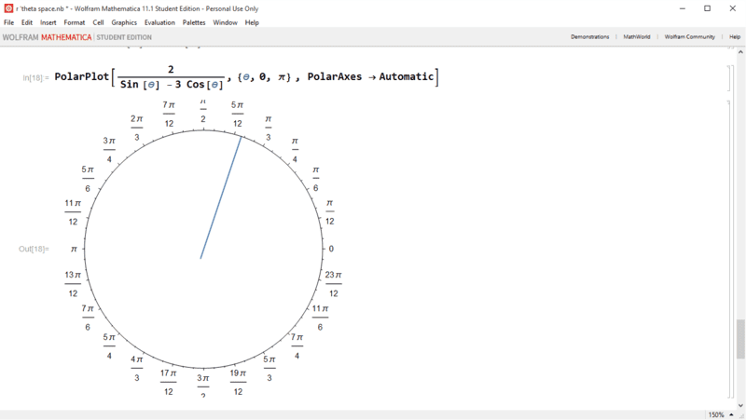Viewport: 746px width, 420px height.
Task: Click the π/3 axis label
Action: [x=269, y=128]
